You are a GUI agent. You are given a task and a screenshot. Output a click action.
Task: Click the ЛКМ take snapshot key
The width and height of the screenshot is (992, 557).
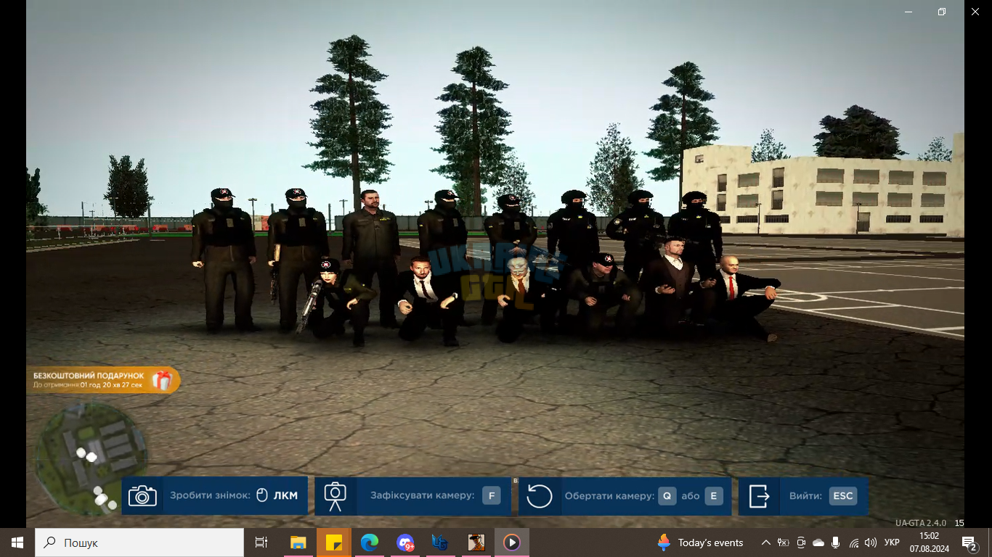point(285,496)
